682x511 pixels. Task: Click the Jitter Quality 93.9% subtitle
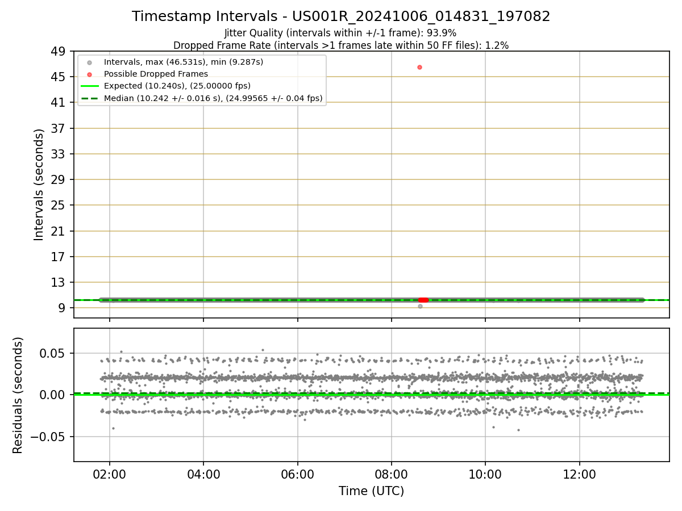click(340, 33)
